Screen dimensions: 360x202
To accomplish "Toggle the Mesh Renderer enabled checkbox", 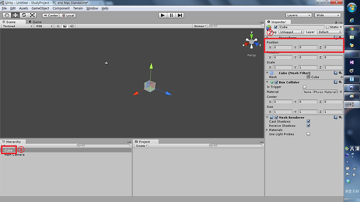I will click(276, 117).
